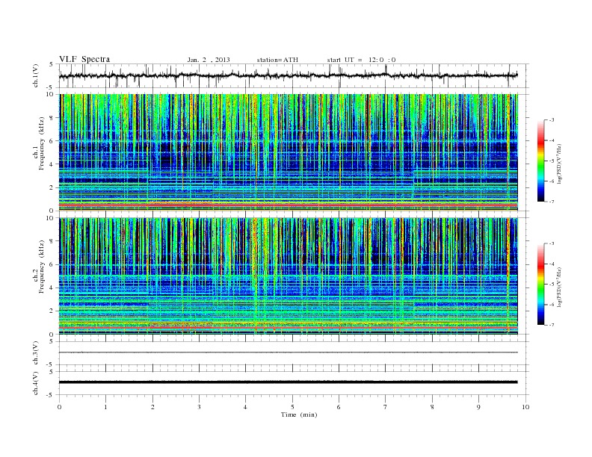Click the "start UT = 12:0 :0" text
The height and width of the screenshot is (457, 592).
coord(361,60)
